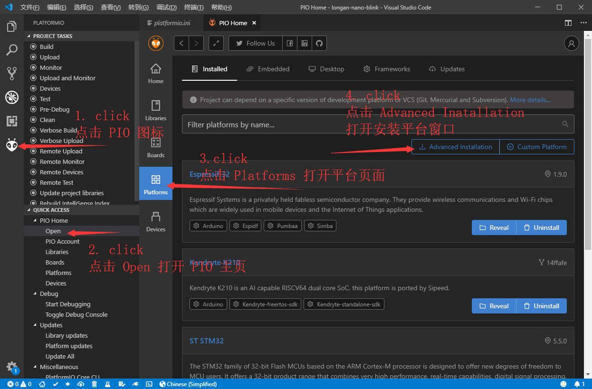The height and width of the screenshot is (389, 592).
Task: Open the Search view in activity bar
Action: click(x=12, y=50)
